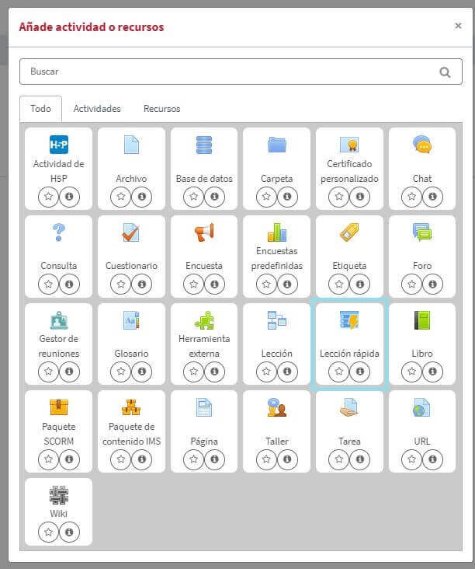Select the Chat bubble icon
The height and width of the screenshot is (569, 475).
pos(422,145)
